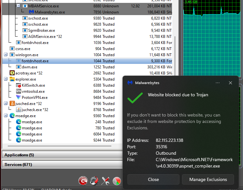Click the KillSwitch.exe process icon
Viewport: 243px width, 190px height.
tap(18, 85)
